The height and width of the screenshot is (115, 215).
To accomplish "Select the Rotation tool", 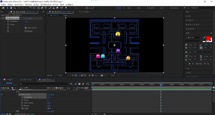I will pos(31,8).
